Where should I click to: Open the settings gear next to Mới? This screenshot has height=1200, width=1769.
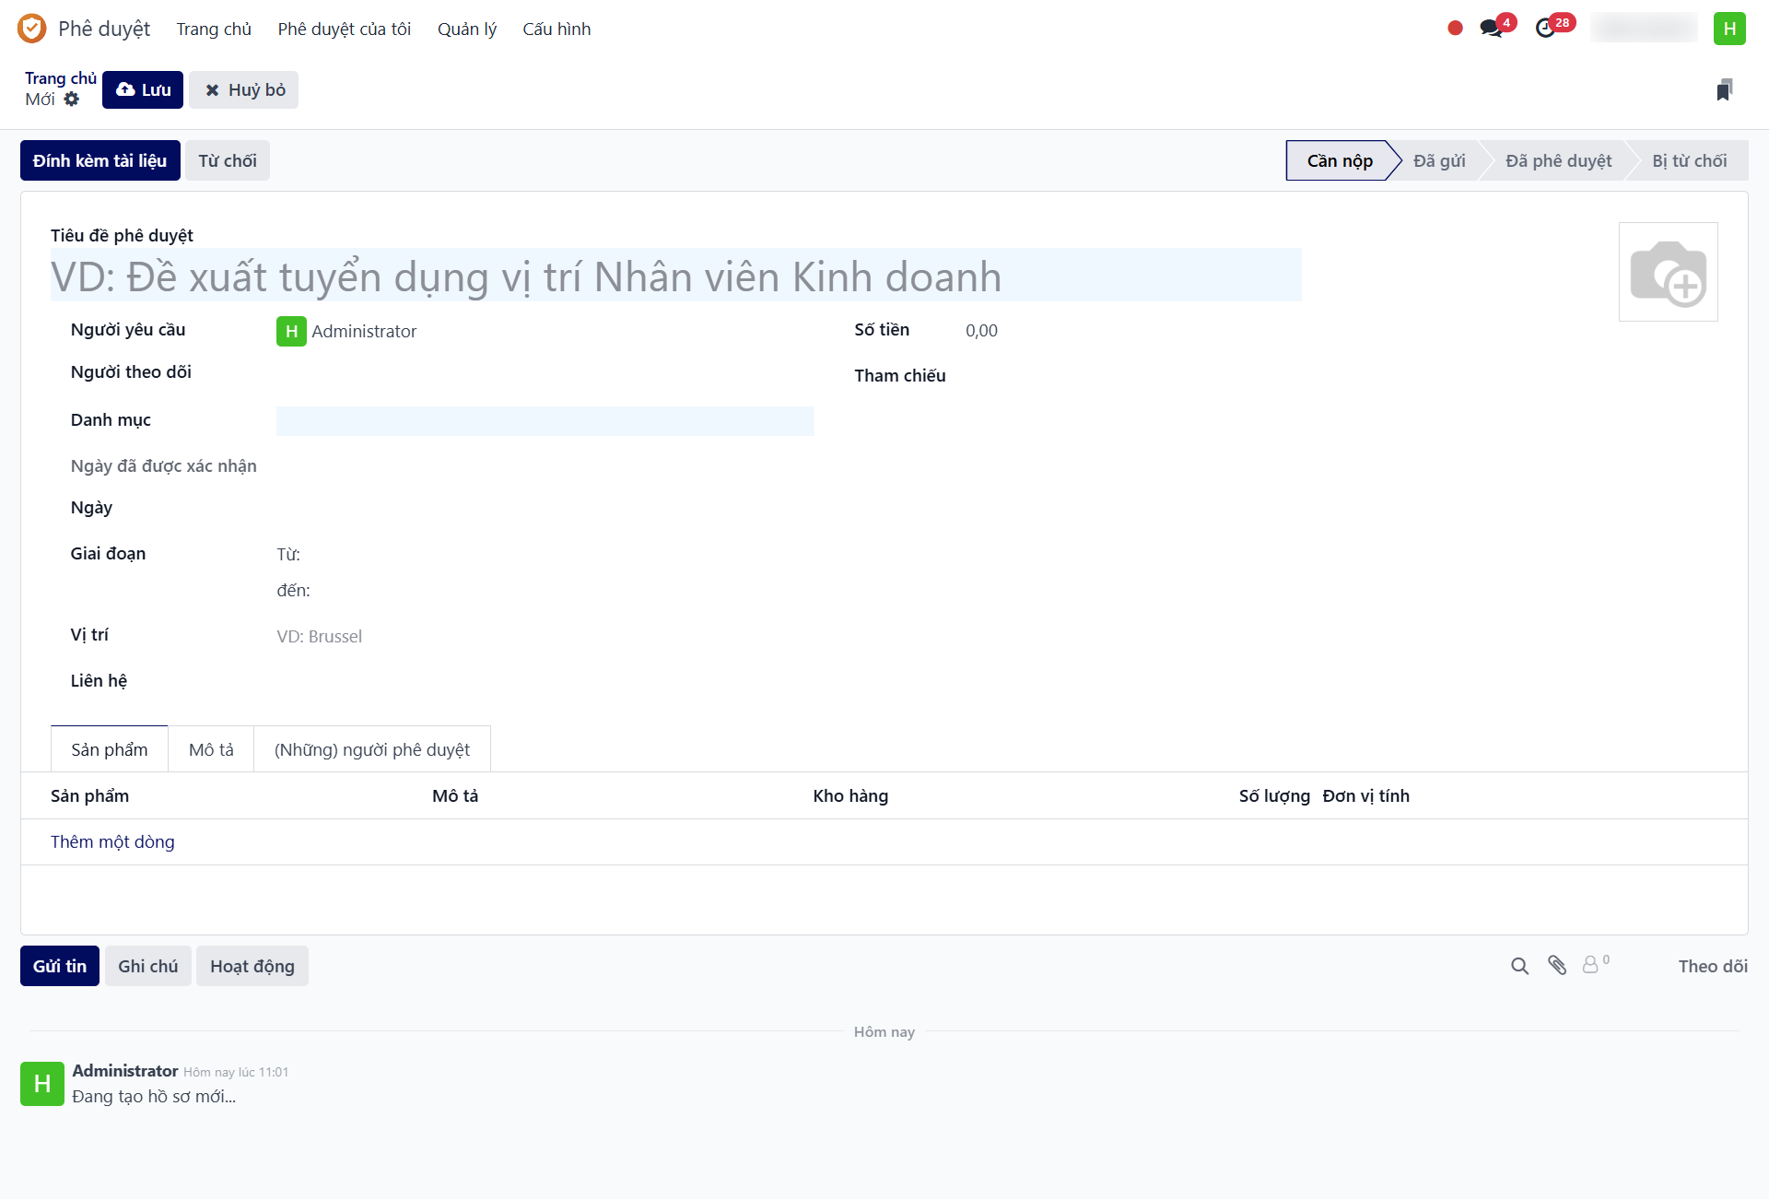coord(72,100)
